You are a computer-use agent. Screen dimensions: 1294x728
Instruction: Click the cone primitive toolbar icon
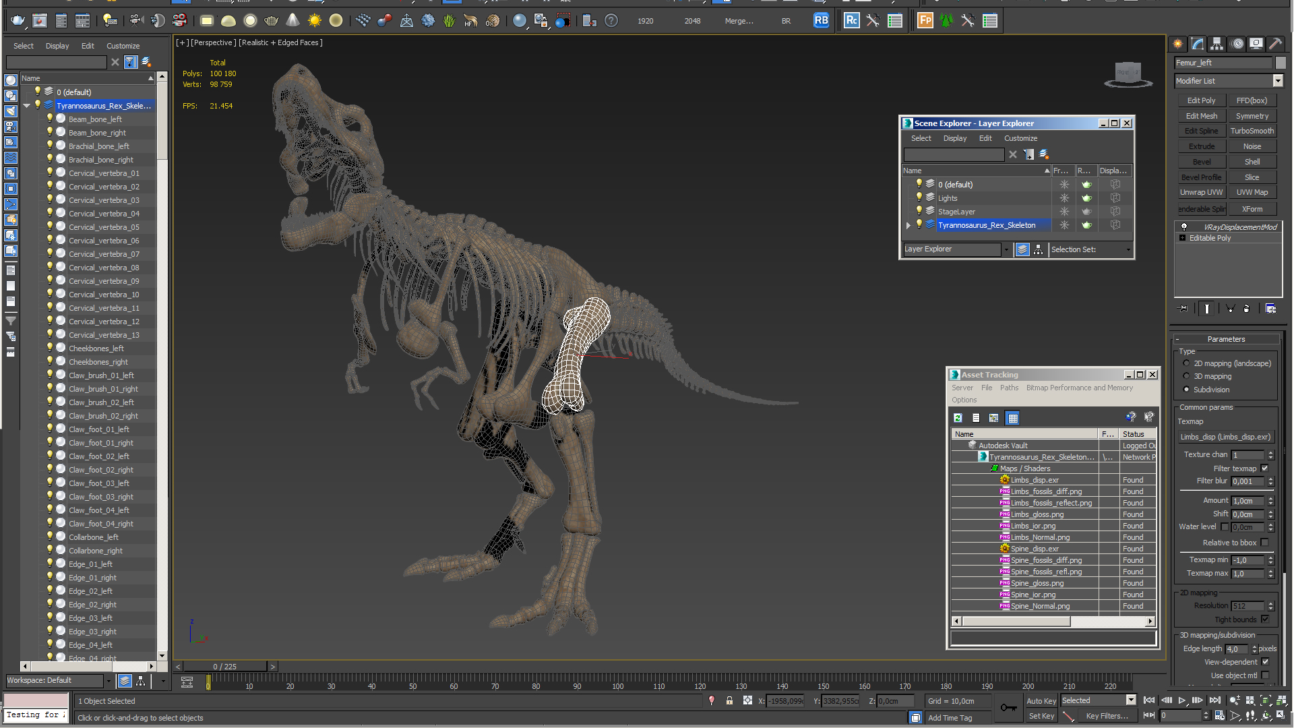[293, 21]
